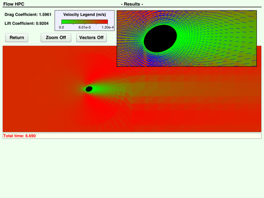The width and height of the screenshot is (264, 198).
Task: Click the Total time status bar
Action: pos(132,136)
